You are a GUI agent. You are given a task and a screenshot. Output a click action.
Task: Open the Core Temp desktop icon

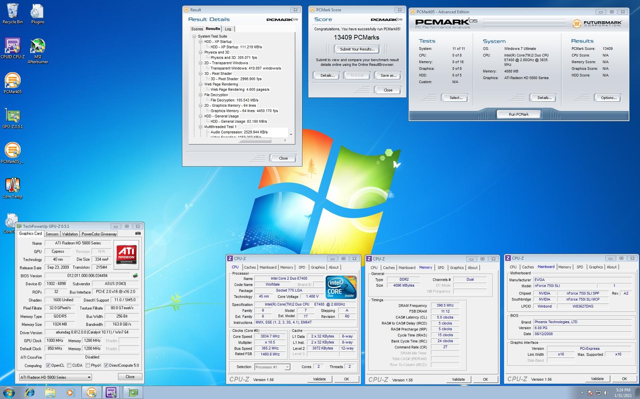12,188
